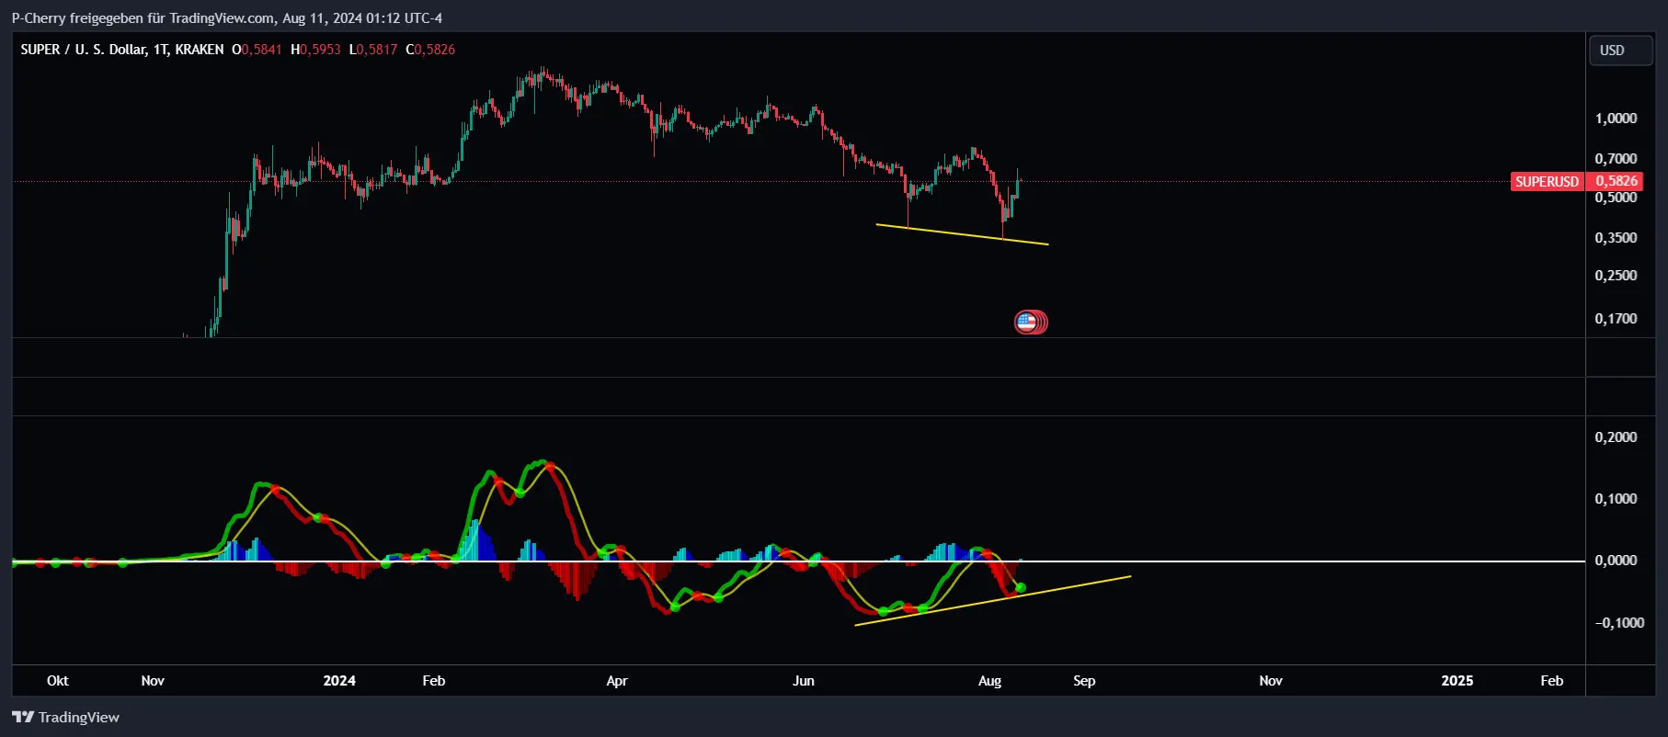This screenshot has height=737, width=1668.
Task: Click the high value H0,5953
Action: coord(315,50)
